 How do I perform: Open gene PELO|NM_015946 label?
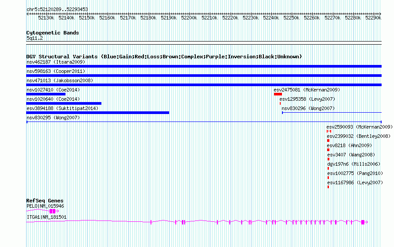45,206
